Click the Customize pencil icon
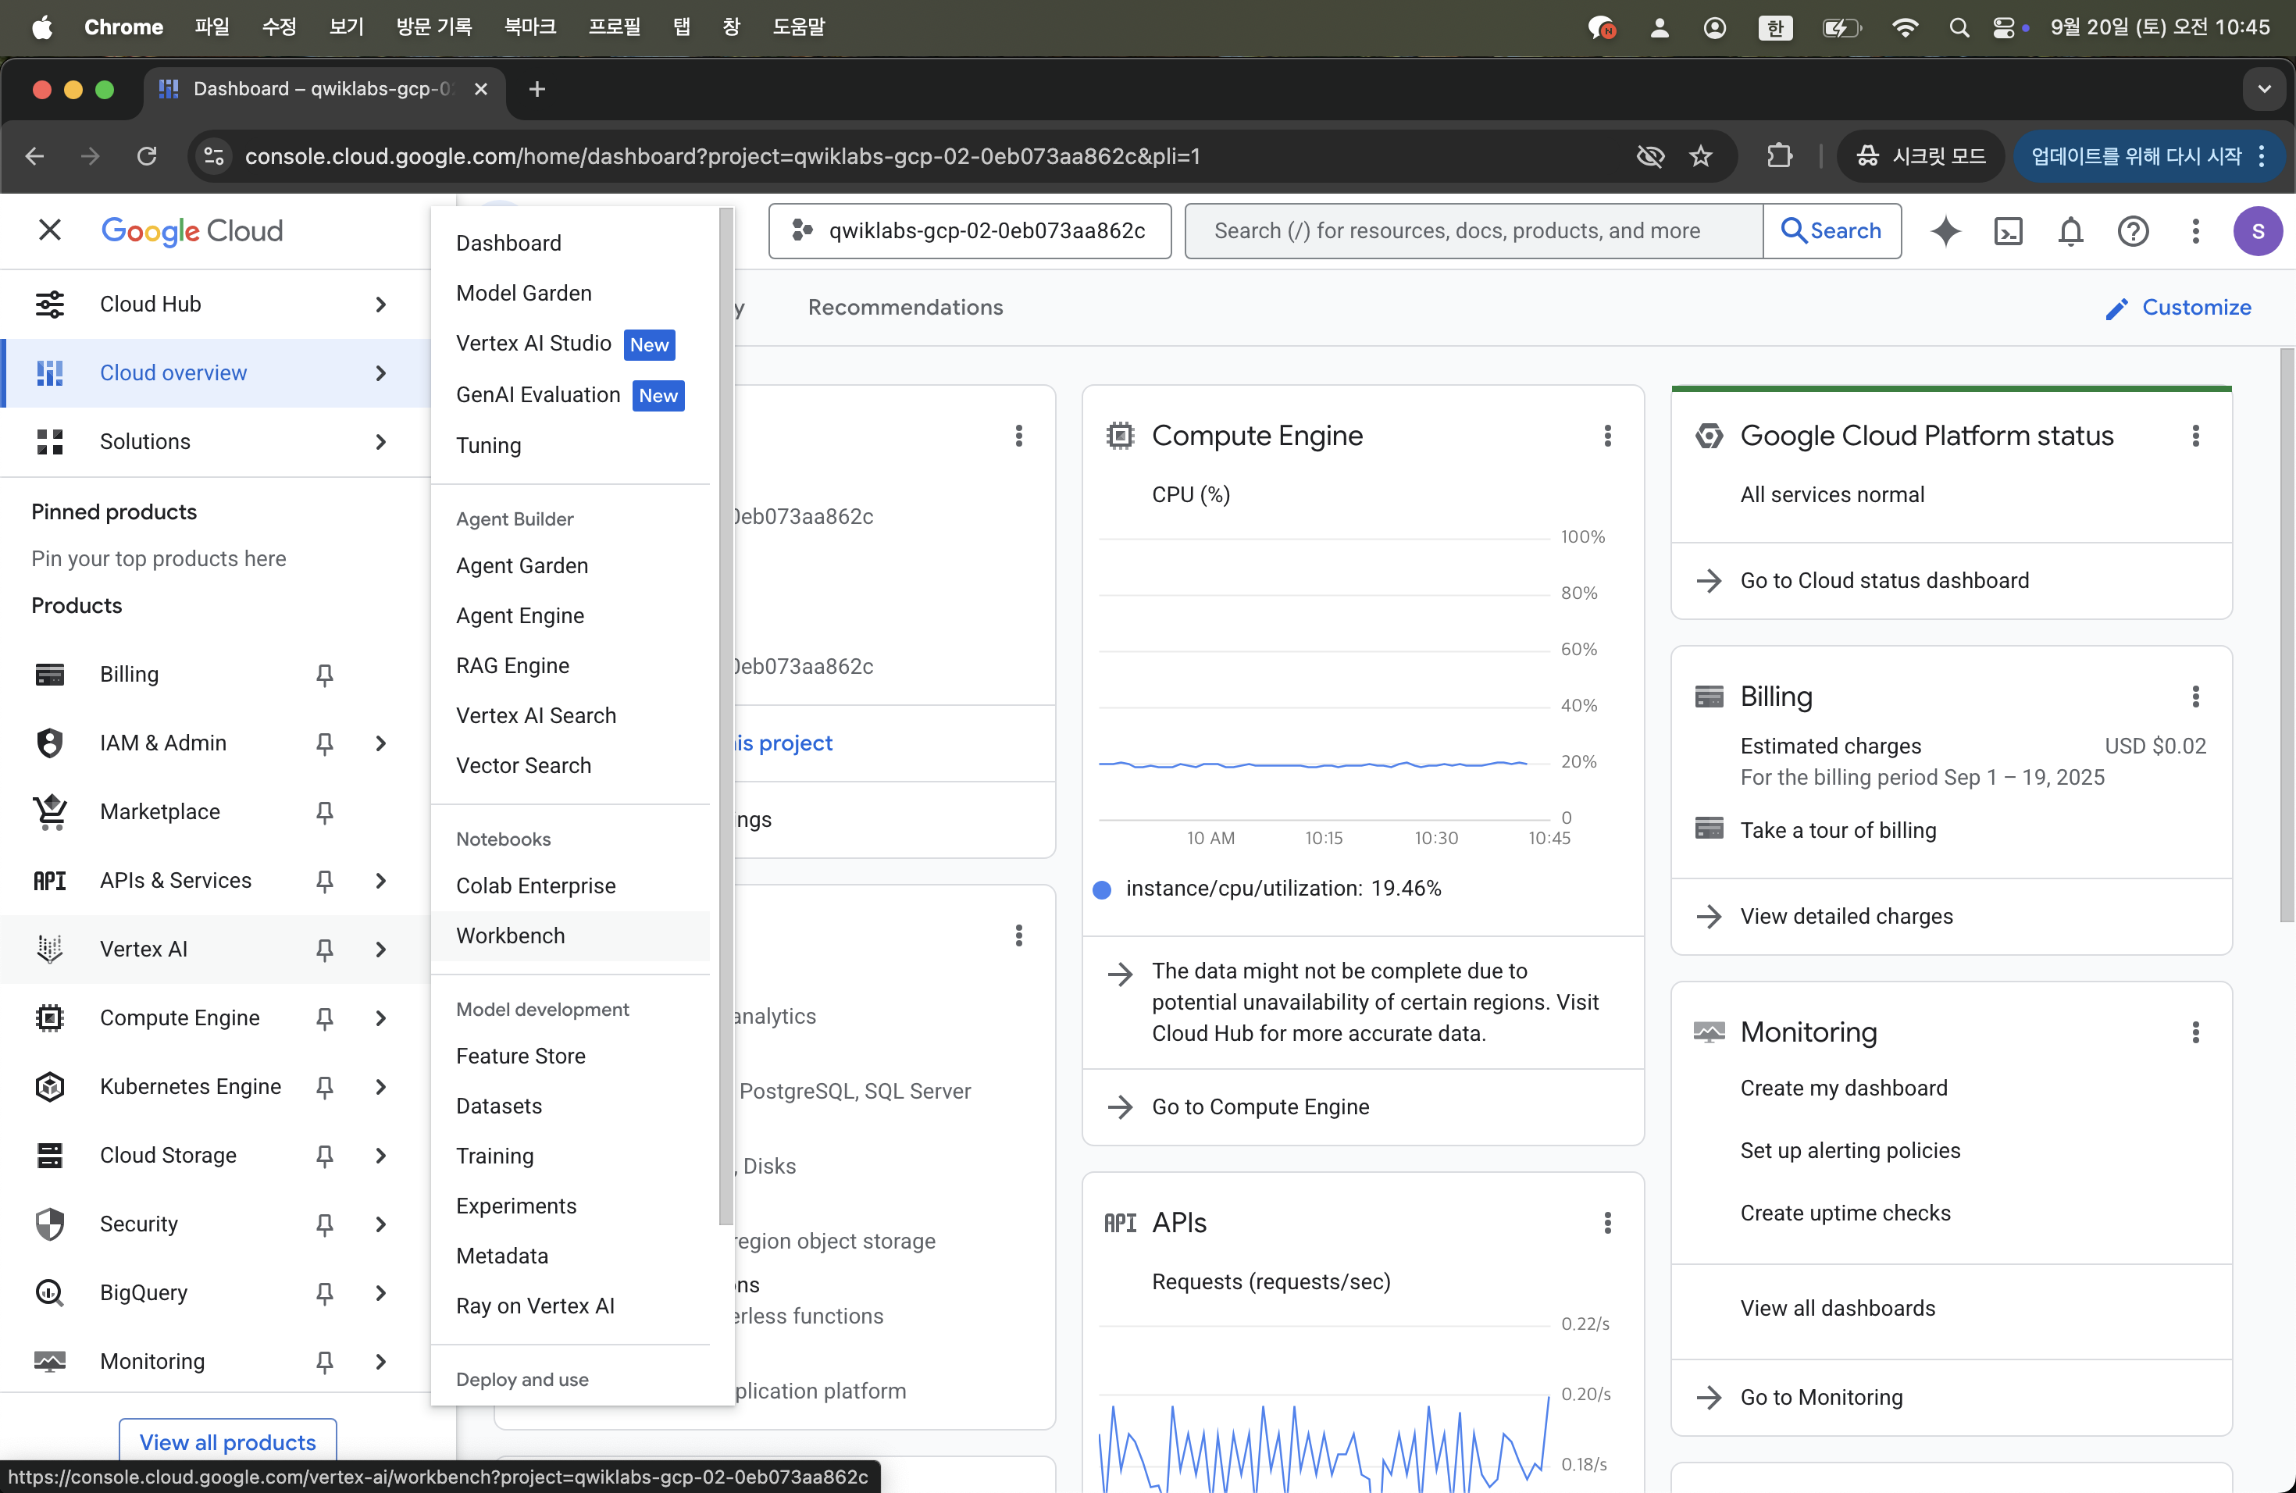The image size is (2296, 1493). pyautogui.click(x=2116, y=308)
